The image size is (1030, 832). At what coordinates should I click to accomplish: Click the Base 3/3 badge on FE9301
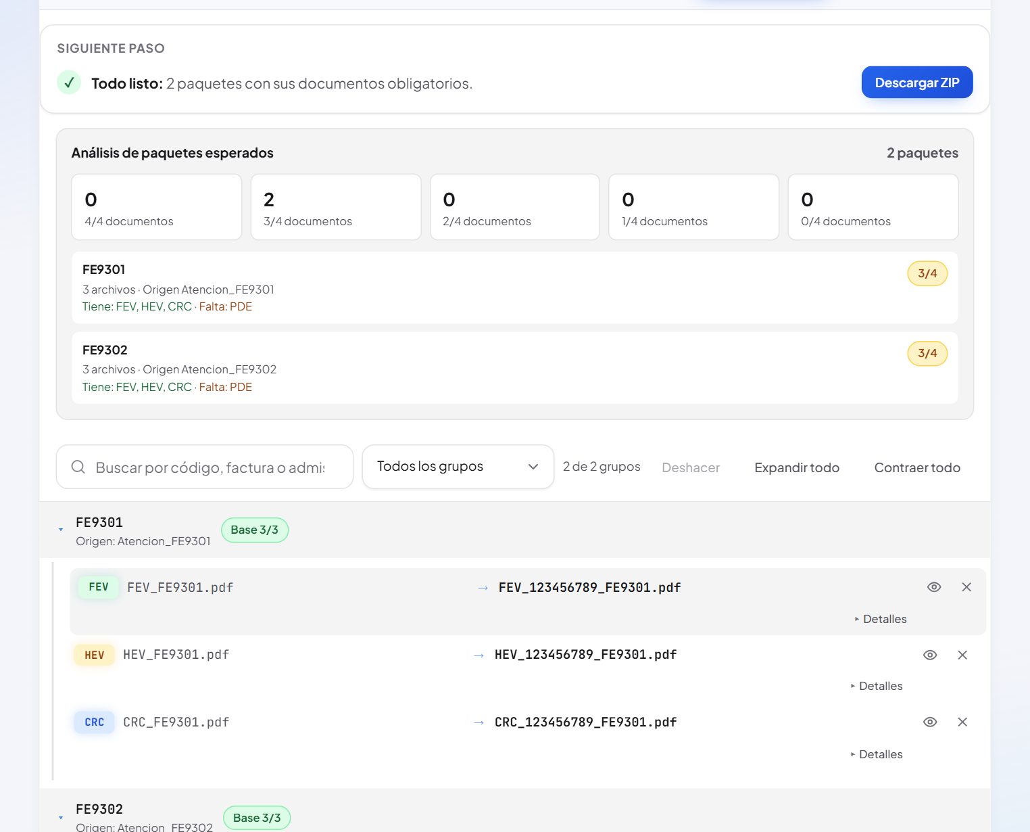[x=255, y=530]
